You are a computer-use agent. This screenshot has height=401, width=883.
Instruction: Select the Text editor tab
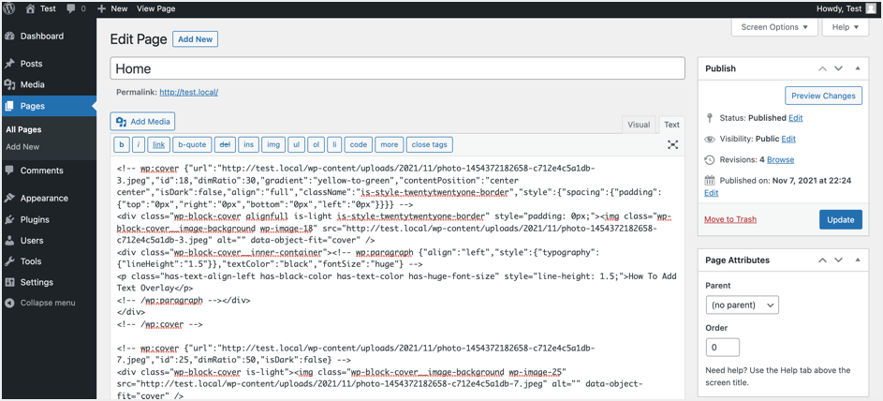671,125
